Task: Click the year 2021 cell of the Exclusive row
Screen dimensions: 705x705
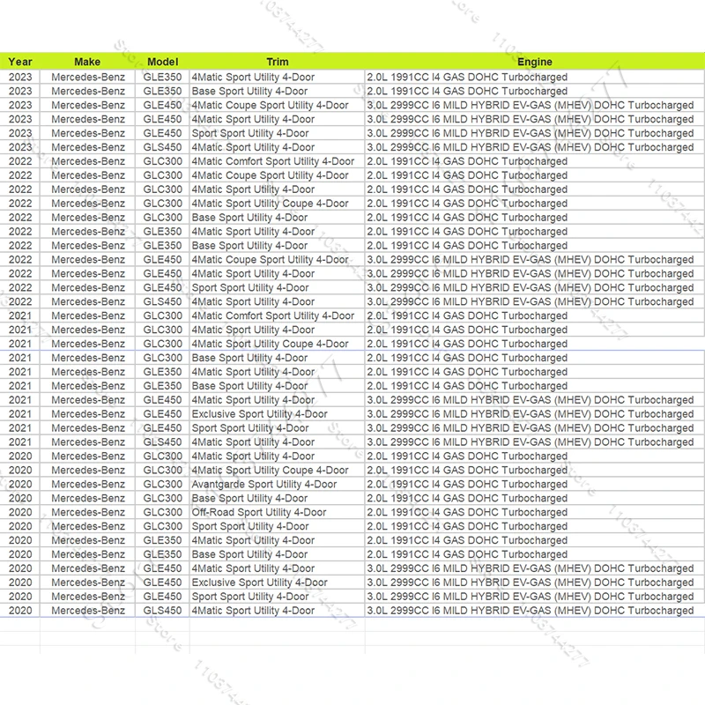Action: (x=20, y=414)
